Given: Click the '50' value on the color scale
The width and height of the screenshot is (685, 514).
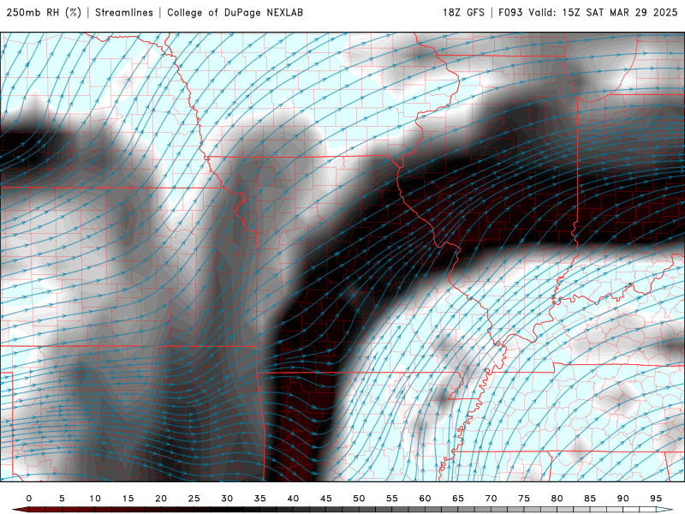Looking at the screenshot, I should pos(359,499).
